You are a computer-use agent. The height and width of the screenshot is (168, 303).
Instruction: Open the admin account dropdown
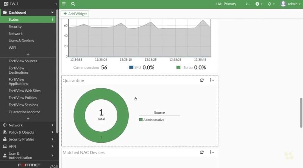click(294, 4)
